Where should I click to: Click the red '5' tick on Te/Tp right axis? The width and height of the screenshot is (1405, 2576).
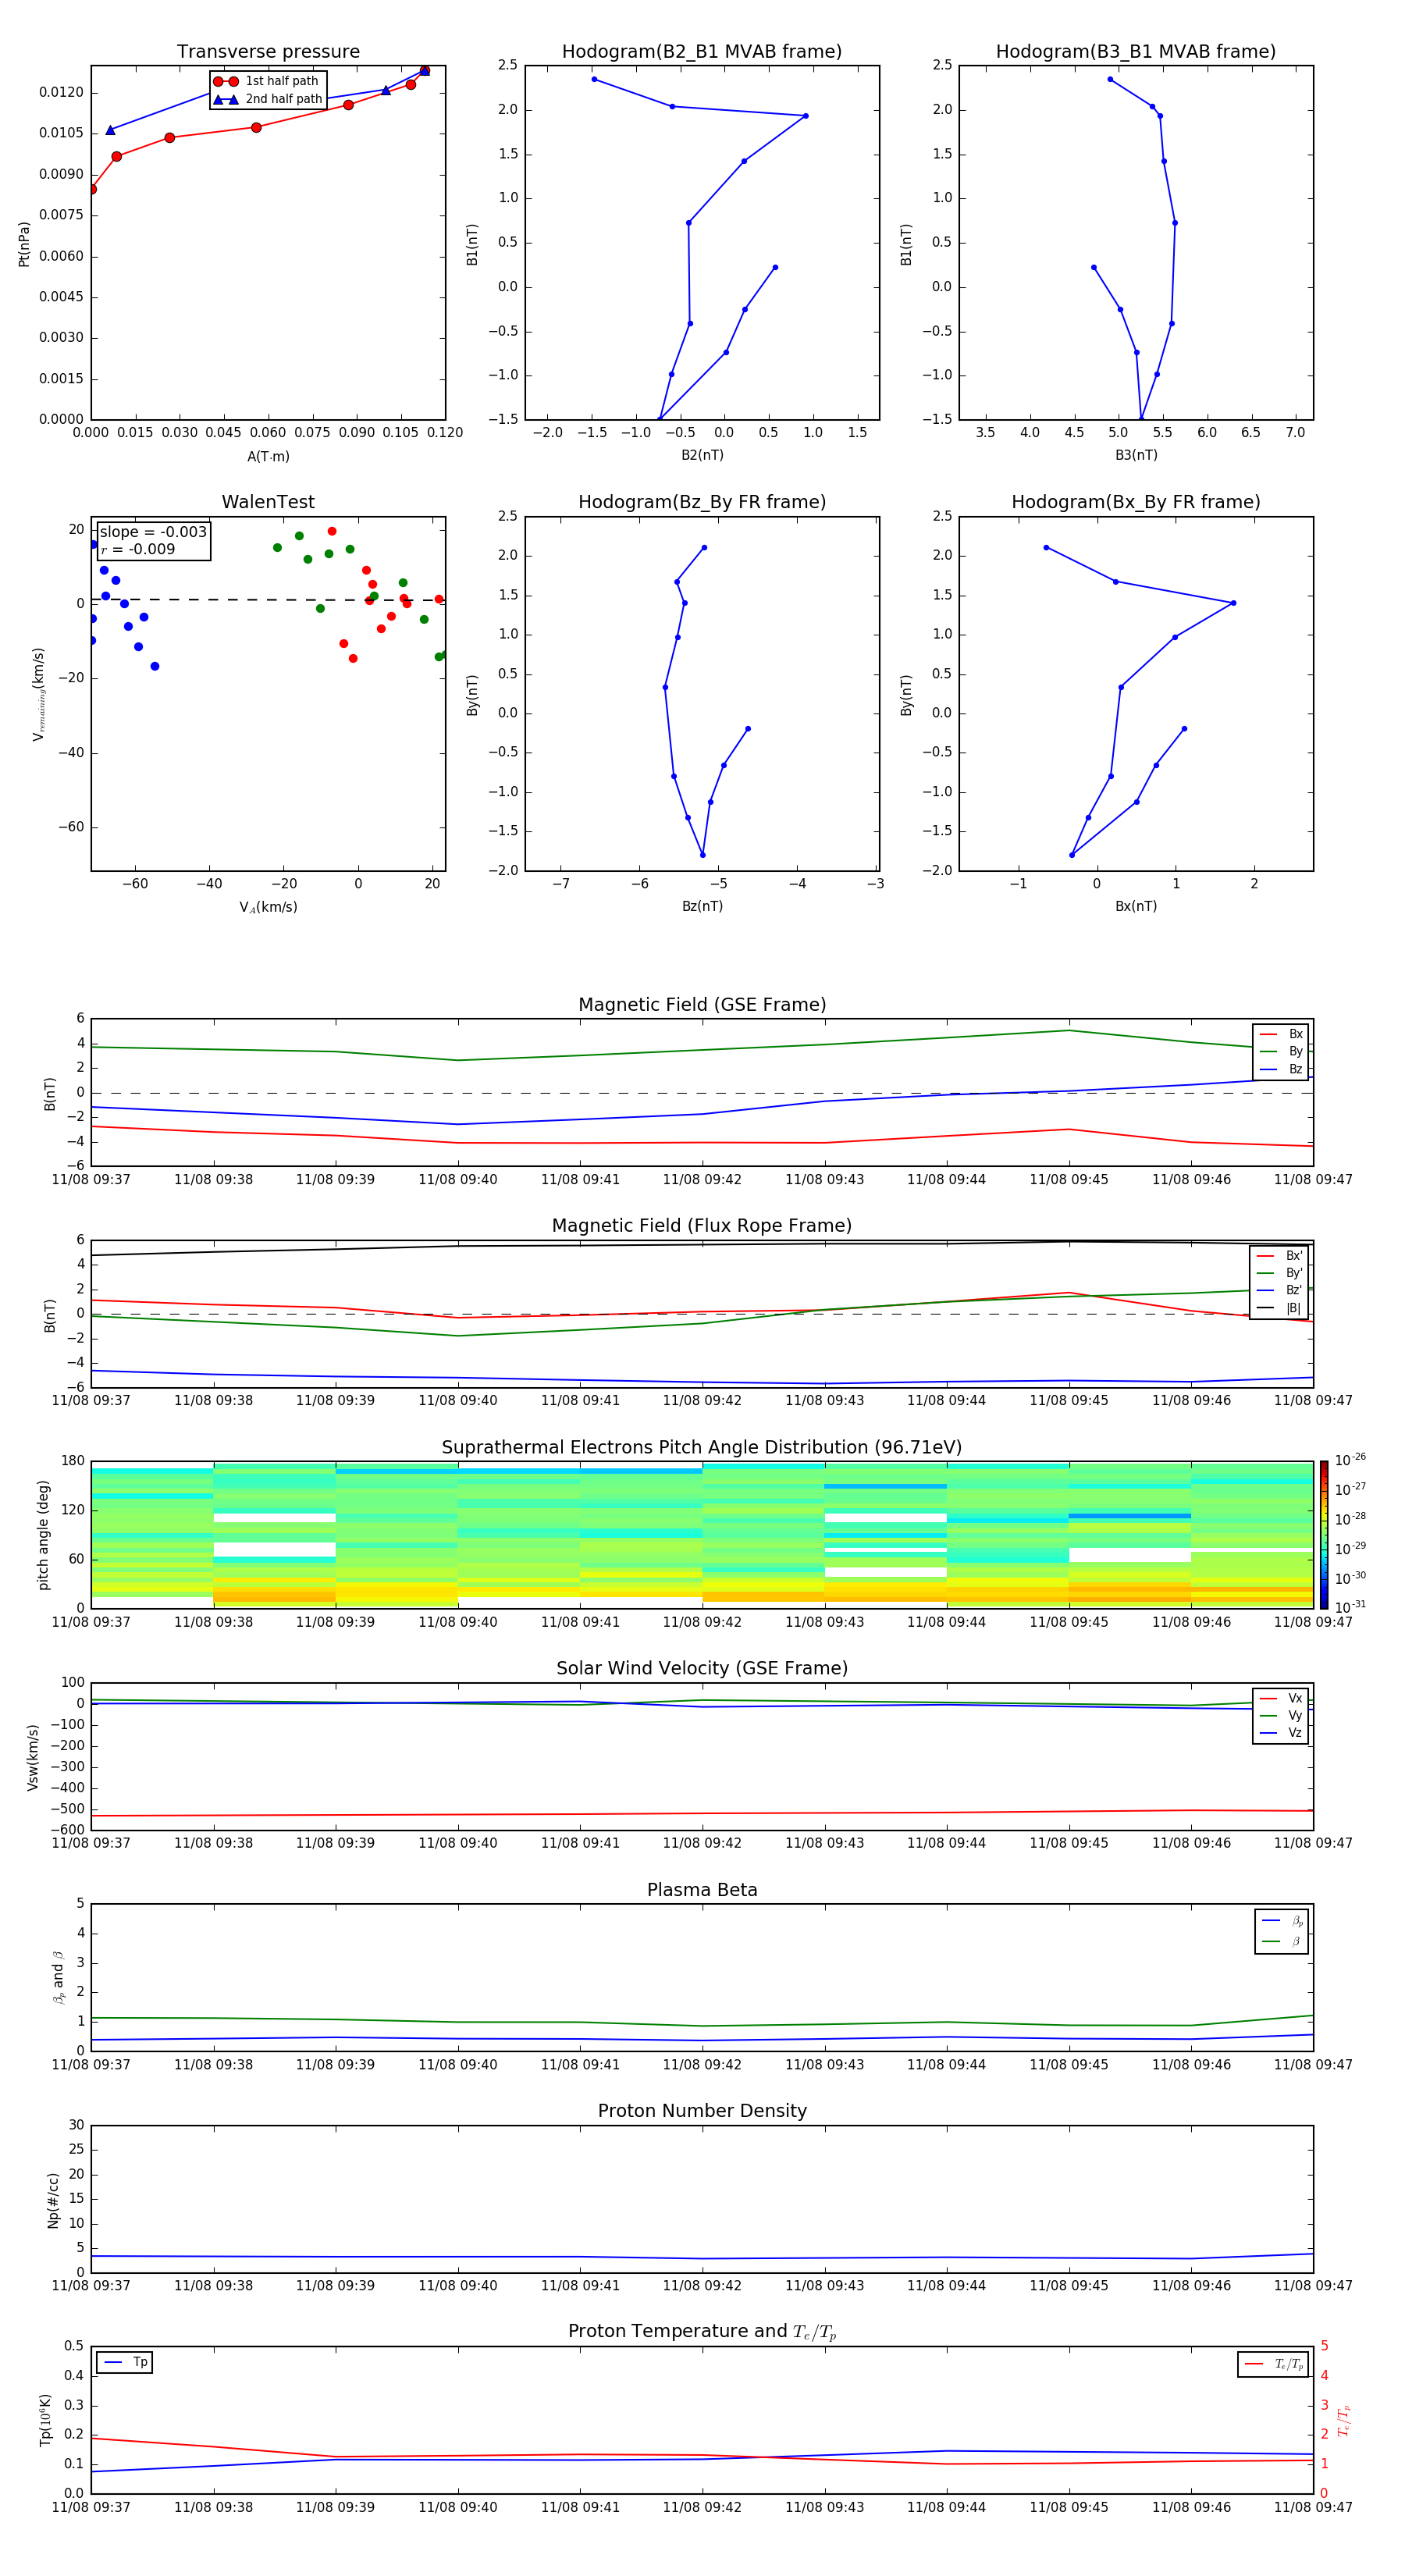[x=1324, y=2346]
